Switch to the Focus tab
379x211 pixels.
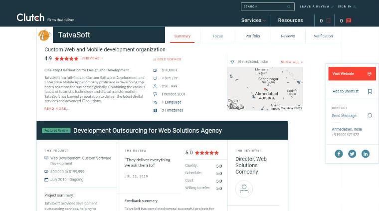[x=217, y=36]
